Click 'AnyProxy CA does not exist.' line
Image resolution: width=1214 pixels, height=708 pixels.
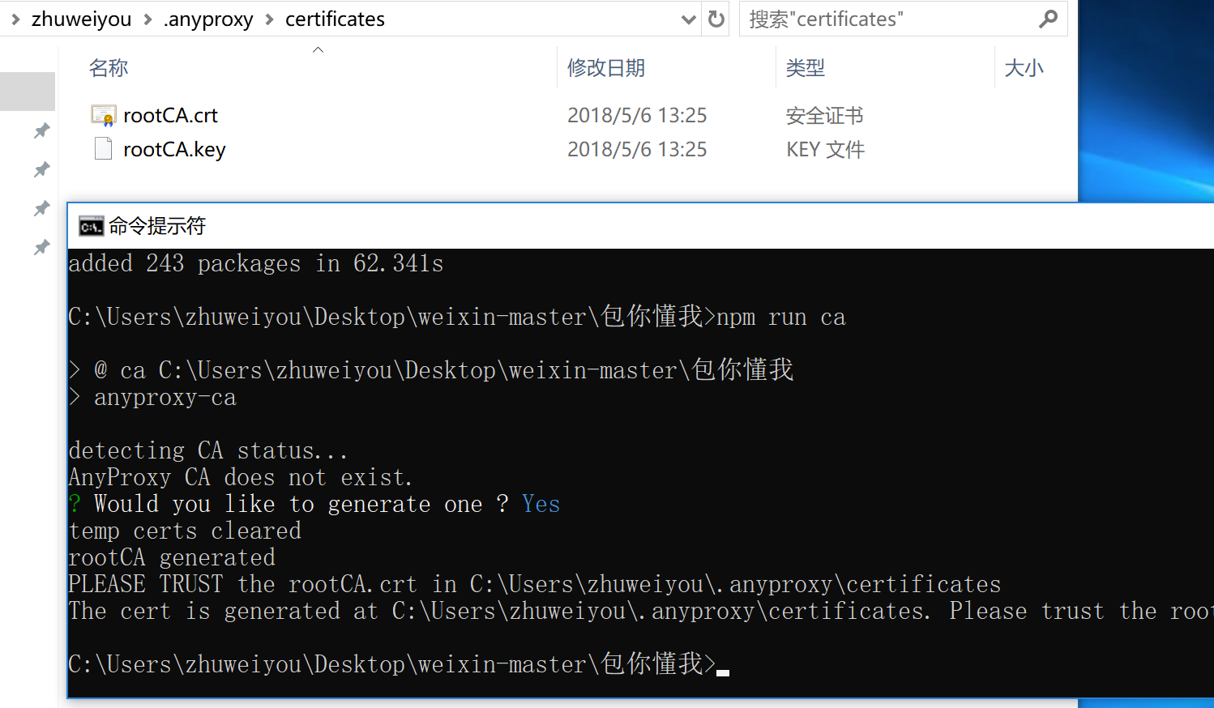[241, 477]
